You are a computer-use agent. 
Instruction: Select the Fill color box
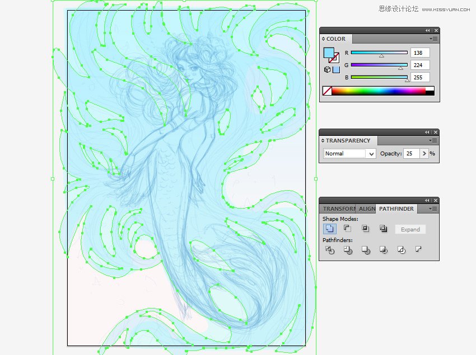[329, 53]
